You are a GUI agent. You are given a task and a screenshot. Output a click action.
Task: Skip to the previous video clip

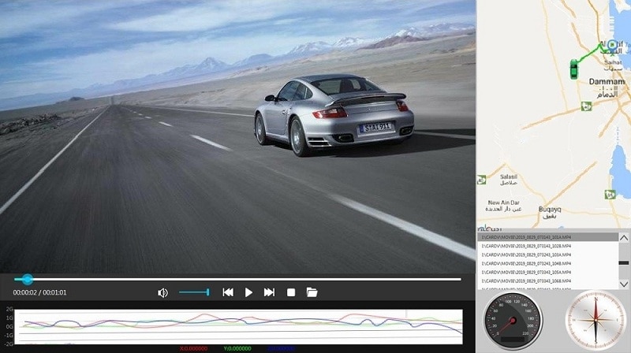click(228, 292)
